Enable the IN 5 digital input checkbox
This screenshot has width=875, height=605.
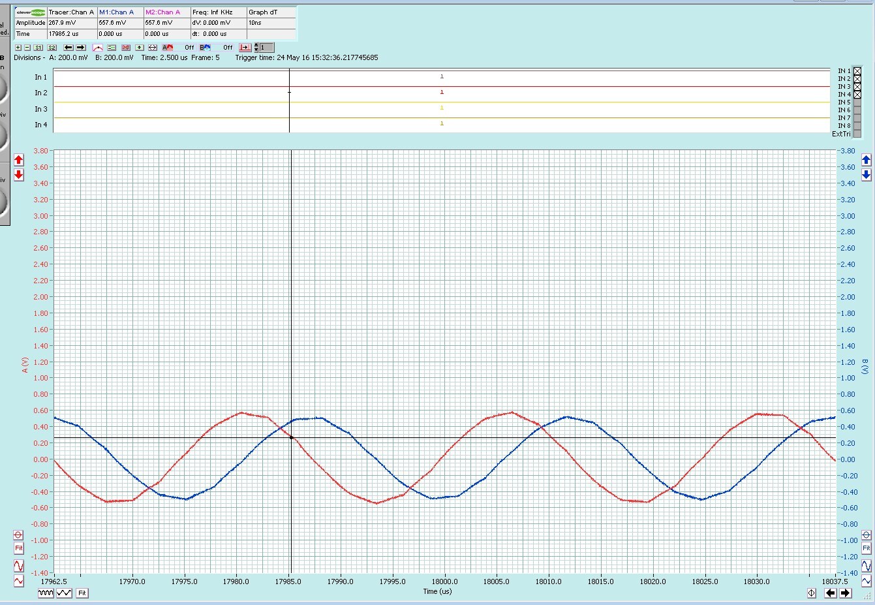(857, 102)
